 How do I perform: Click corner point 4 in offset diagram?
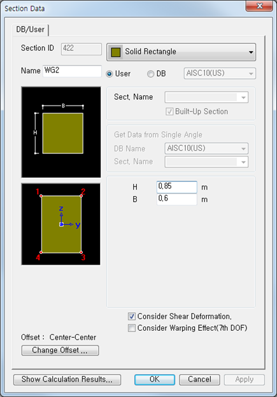(x=41, y=252)
